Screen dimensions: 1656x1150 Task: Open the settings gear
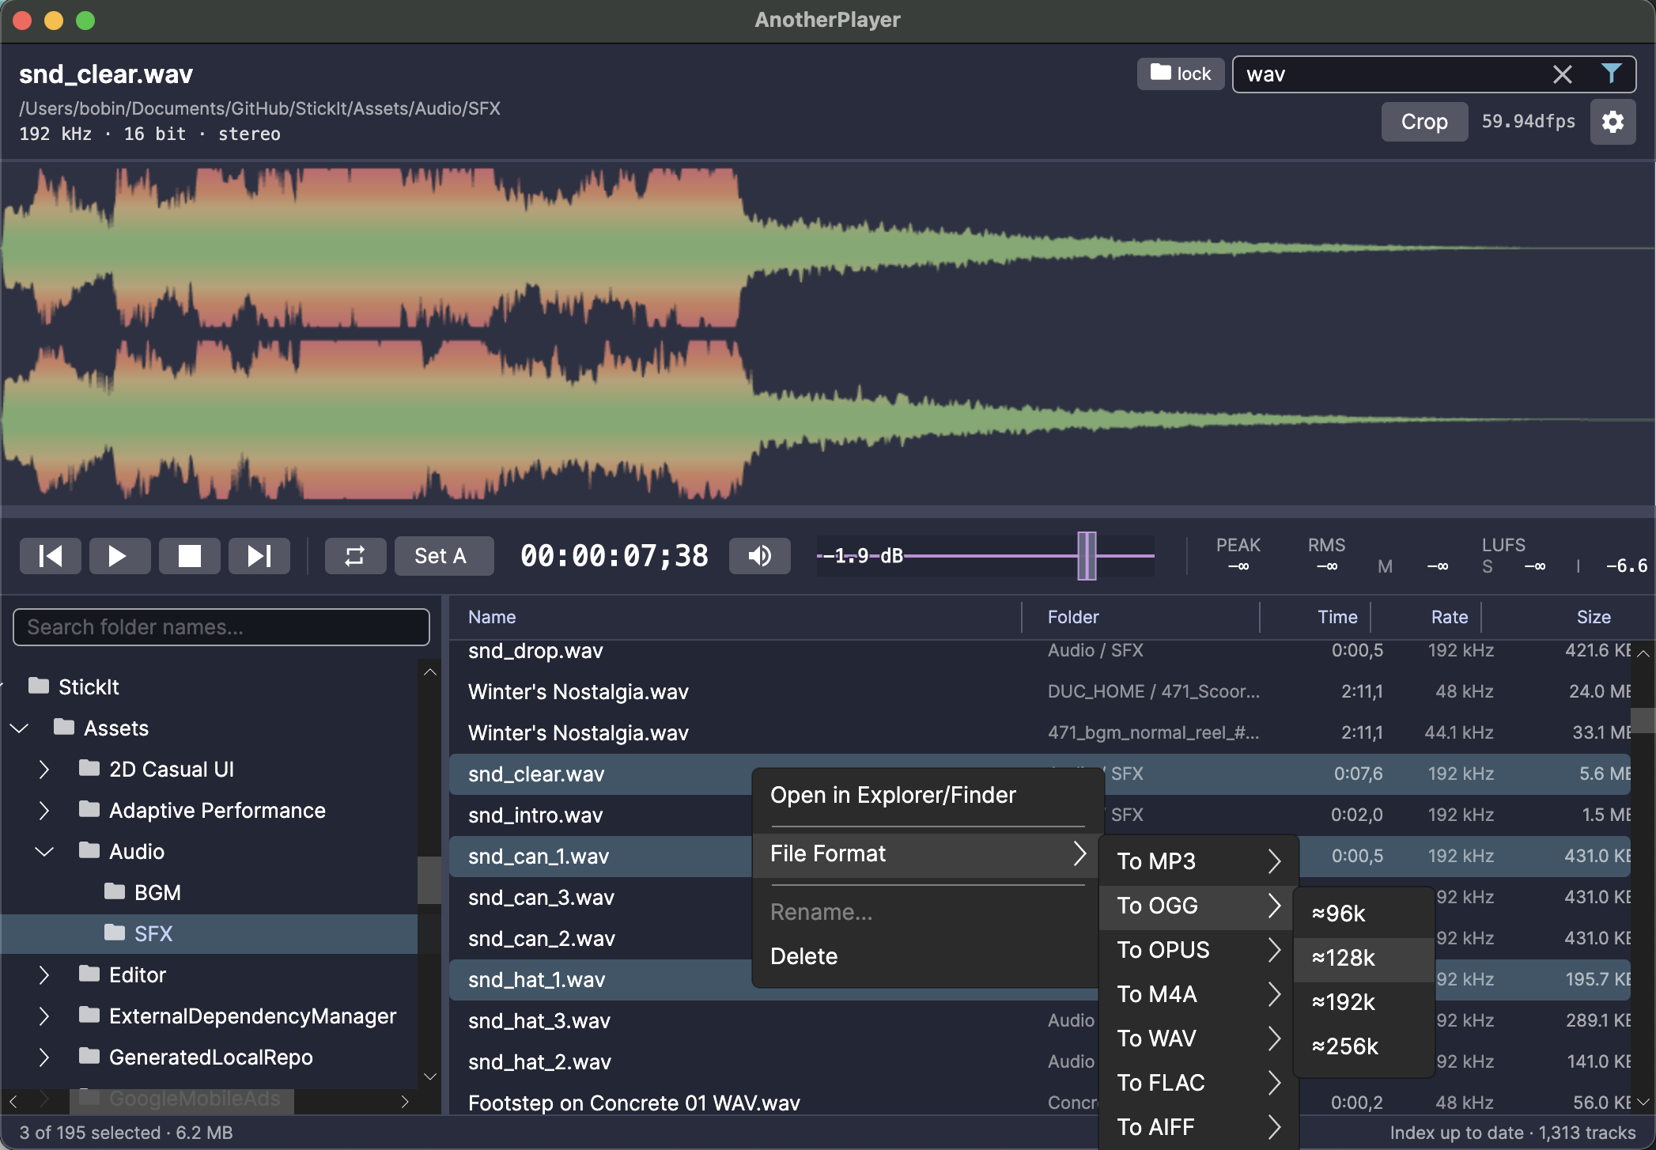(1613, 122)
